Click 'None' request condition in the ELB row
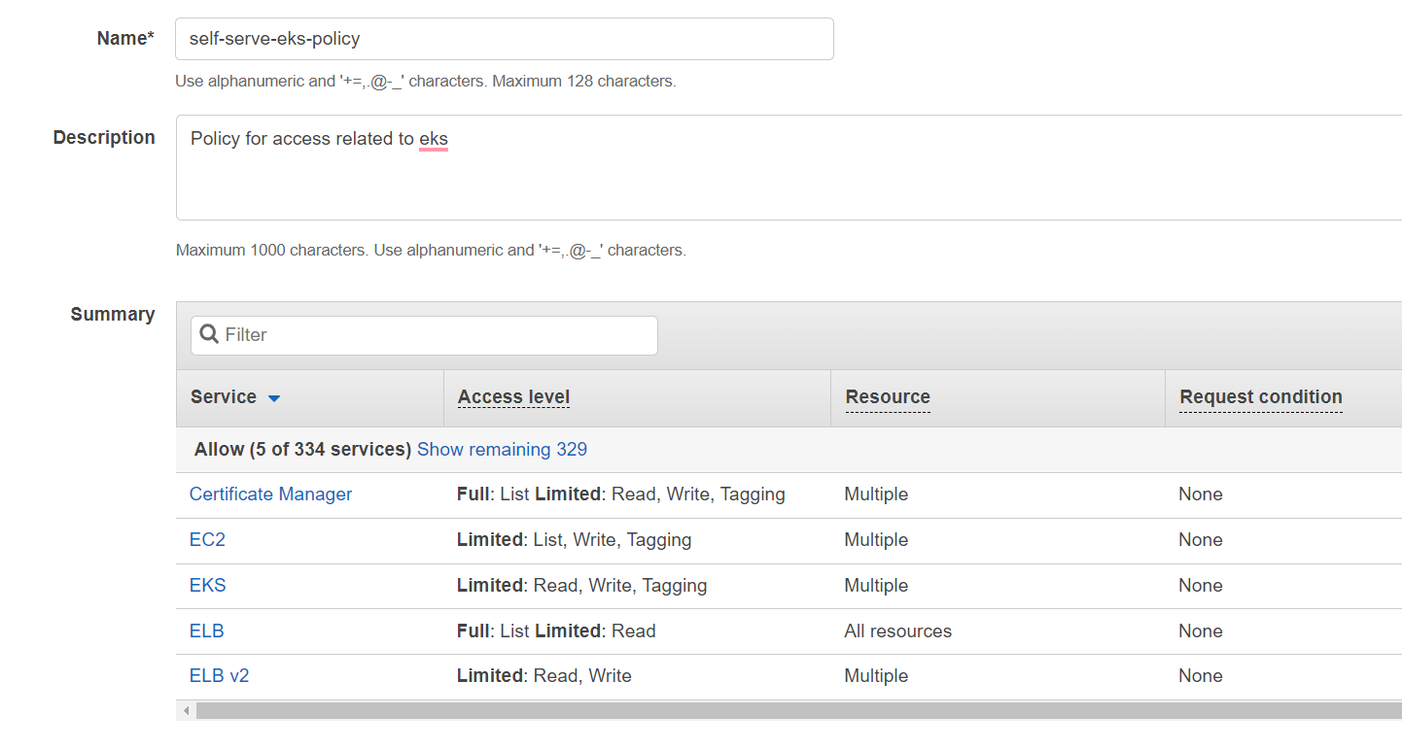This screenshot has height=750, width=1402. tap(1201, 631)
